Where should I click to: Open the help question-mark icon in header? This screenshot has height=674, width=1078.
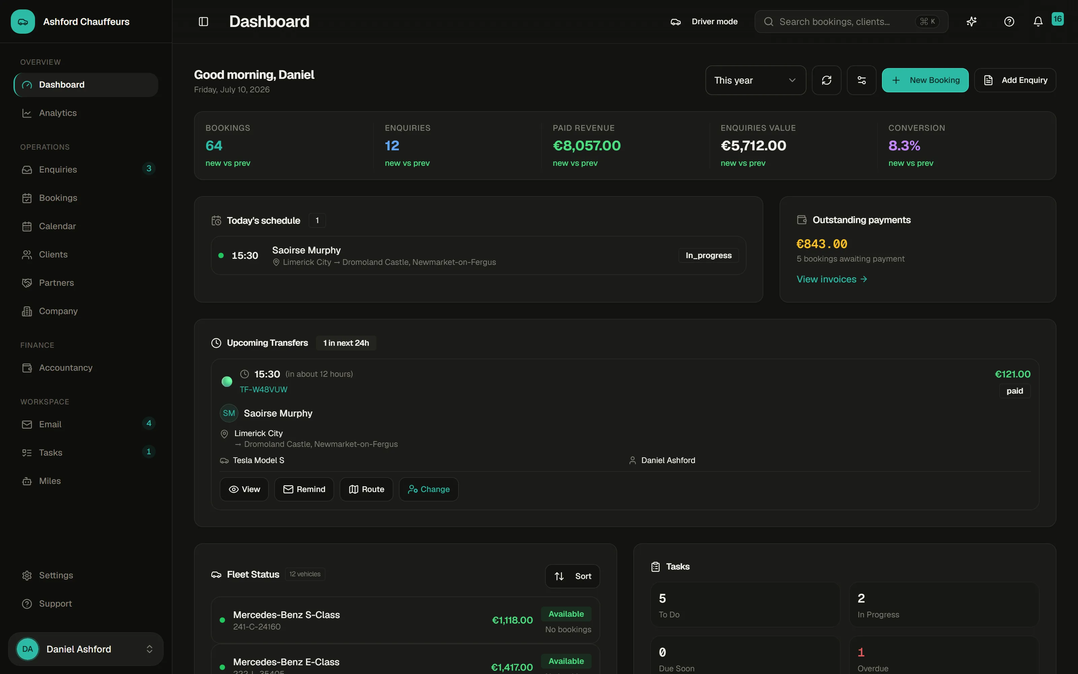tap(1009, 21)
